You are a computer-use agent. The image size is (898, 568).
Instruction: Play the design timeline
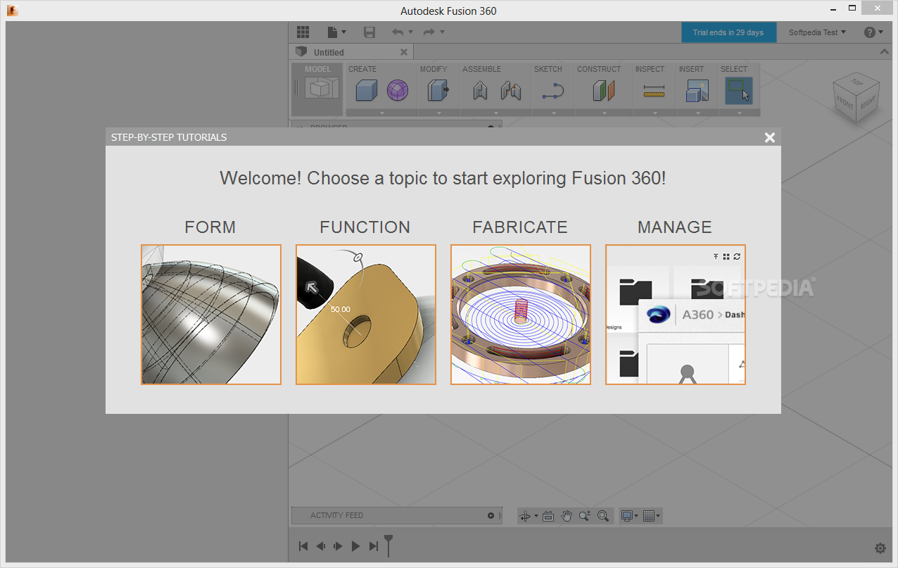(x=355, y=546)
